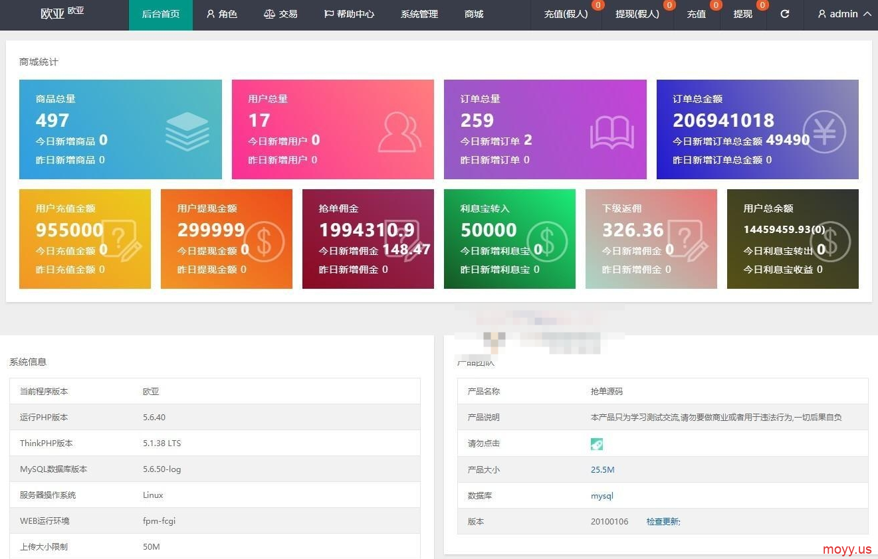Click the 商城统计 section heading
The width and height of the screenshot is (878, 559).
pos(39,62)
